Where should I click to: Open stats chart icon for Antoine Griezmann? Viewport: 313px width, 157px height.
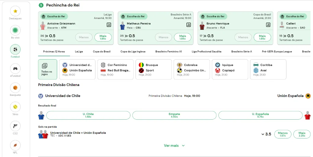click(109, 25)
